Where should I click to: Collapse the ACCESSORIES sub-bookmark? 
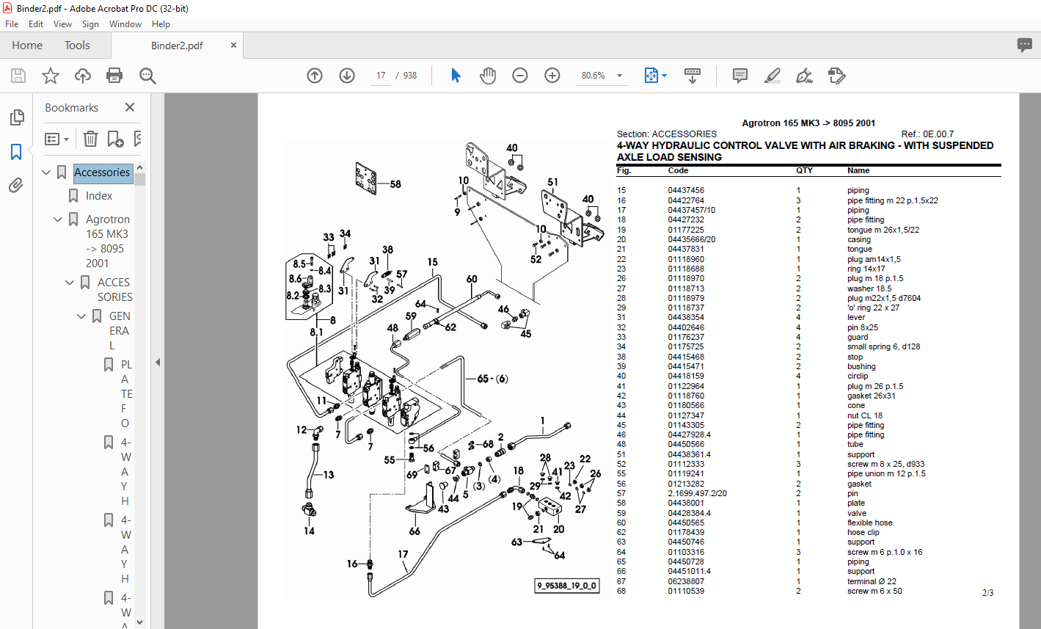pos(70,283)
